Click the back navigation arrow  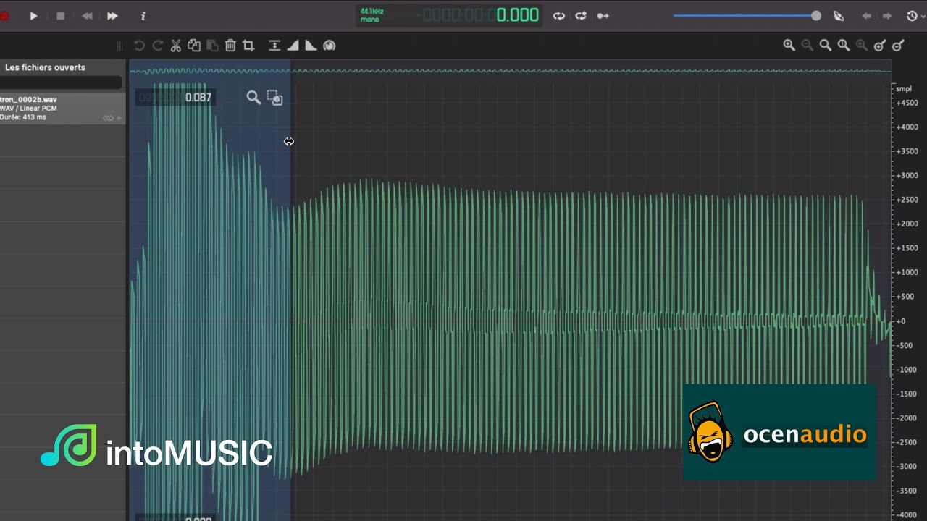[x=866, y=16]
